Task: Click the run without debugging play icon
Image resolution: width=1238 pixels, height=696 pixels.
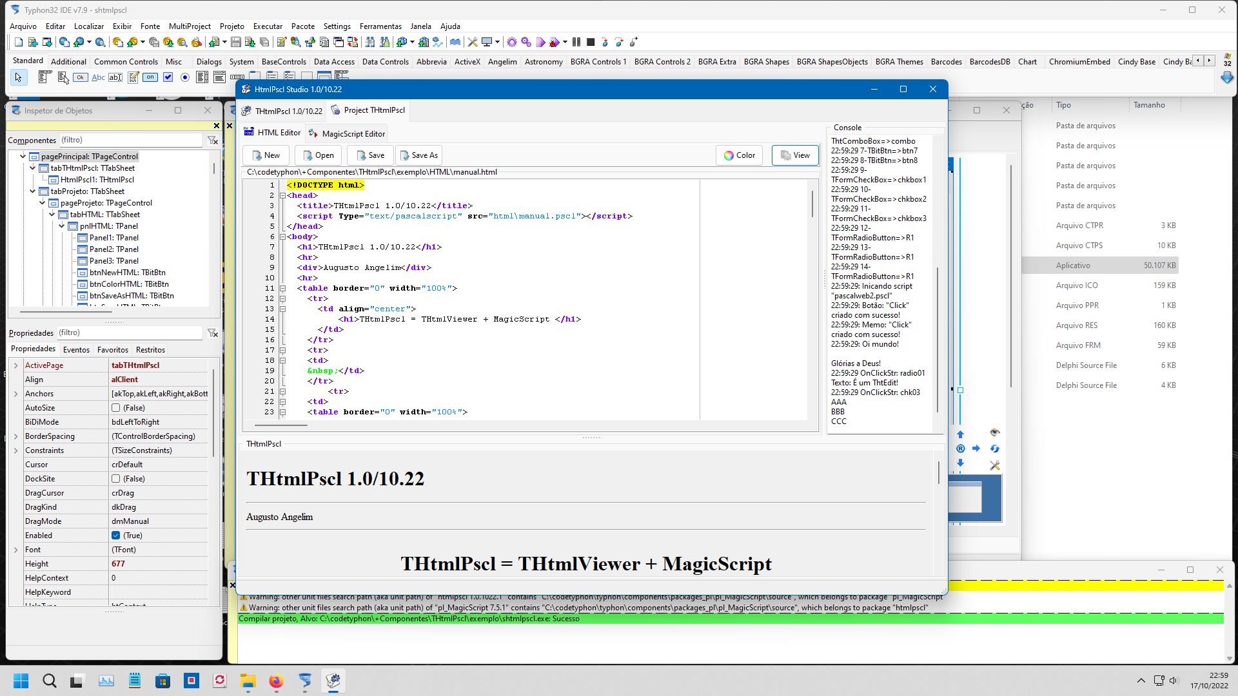Action: (x=540, y=43)
